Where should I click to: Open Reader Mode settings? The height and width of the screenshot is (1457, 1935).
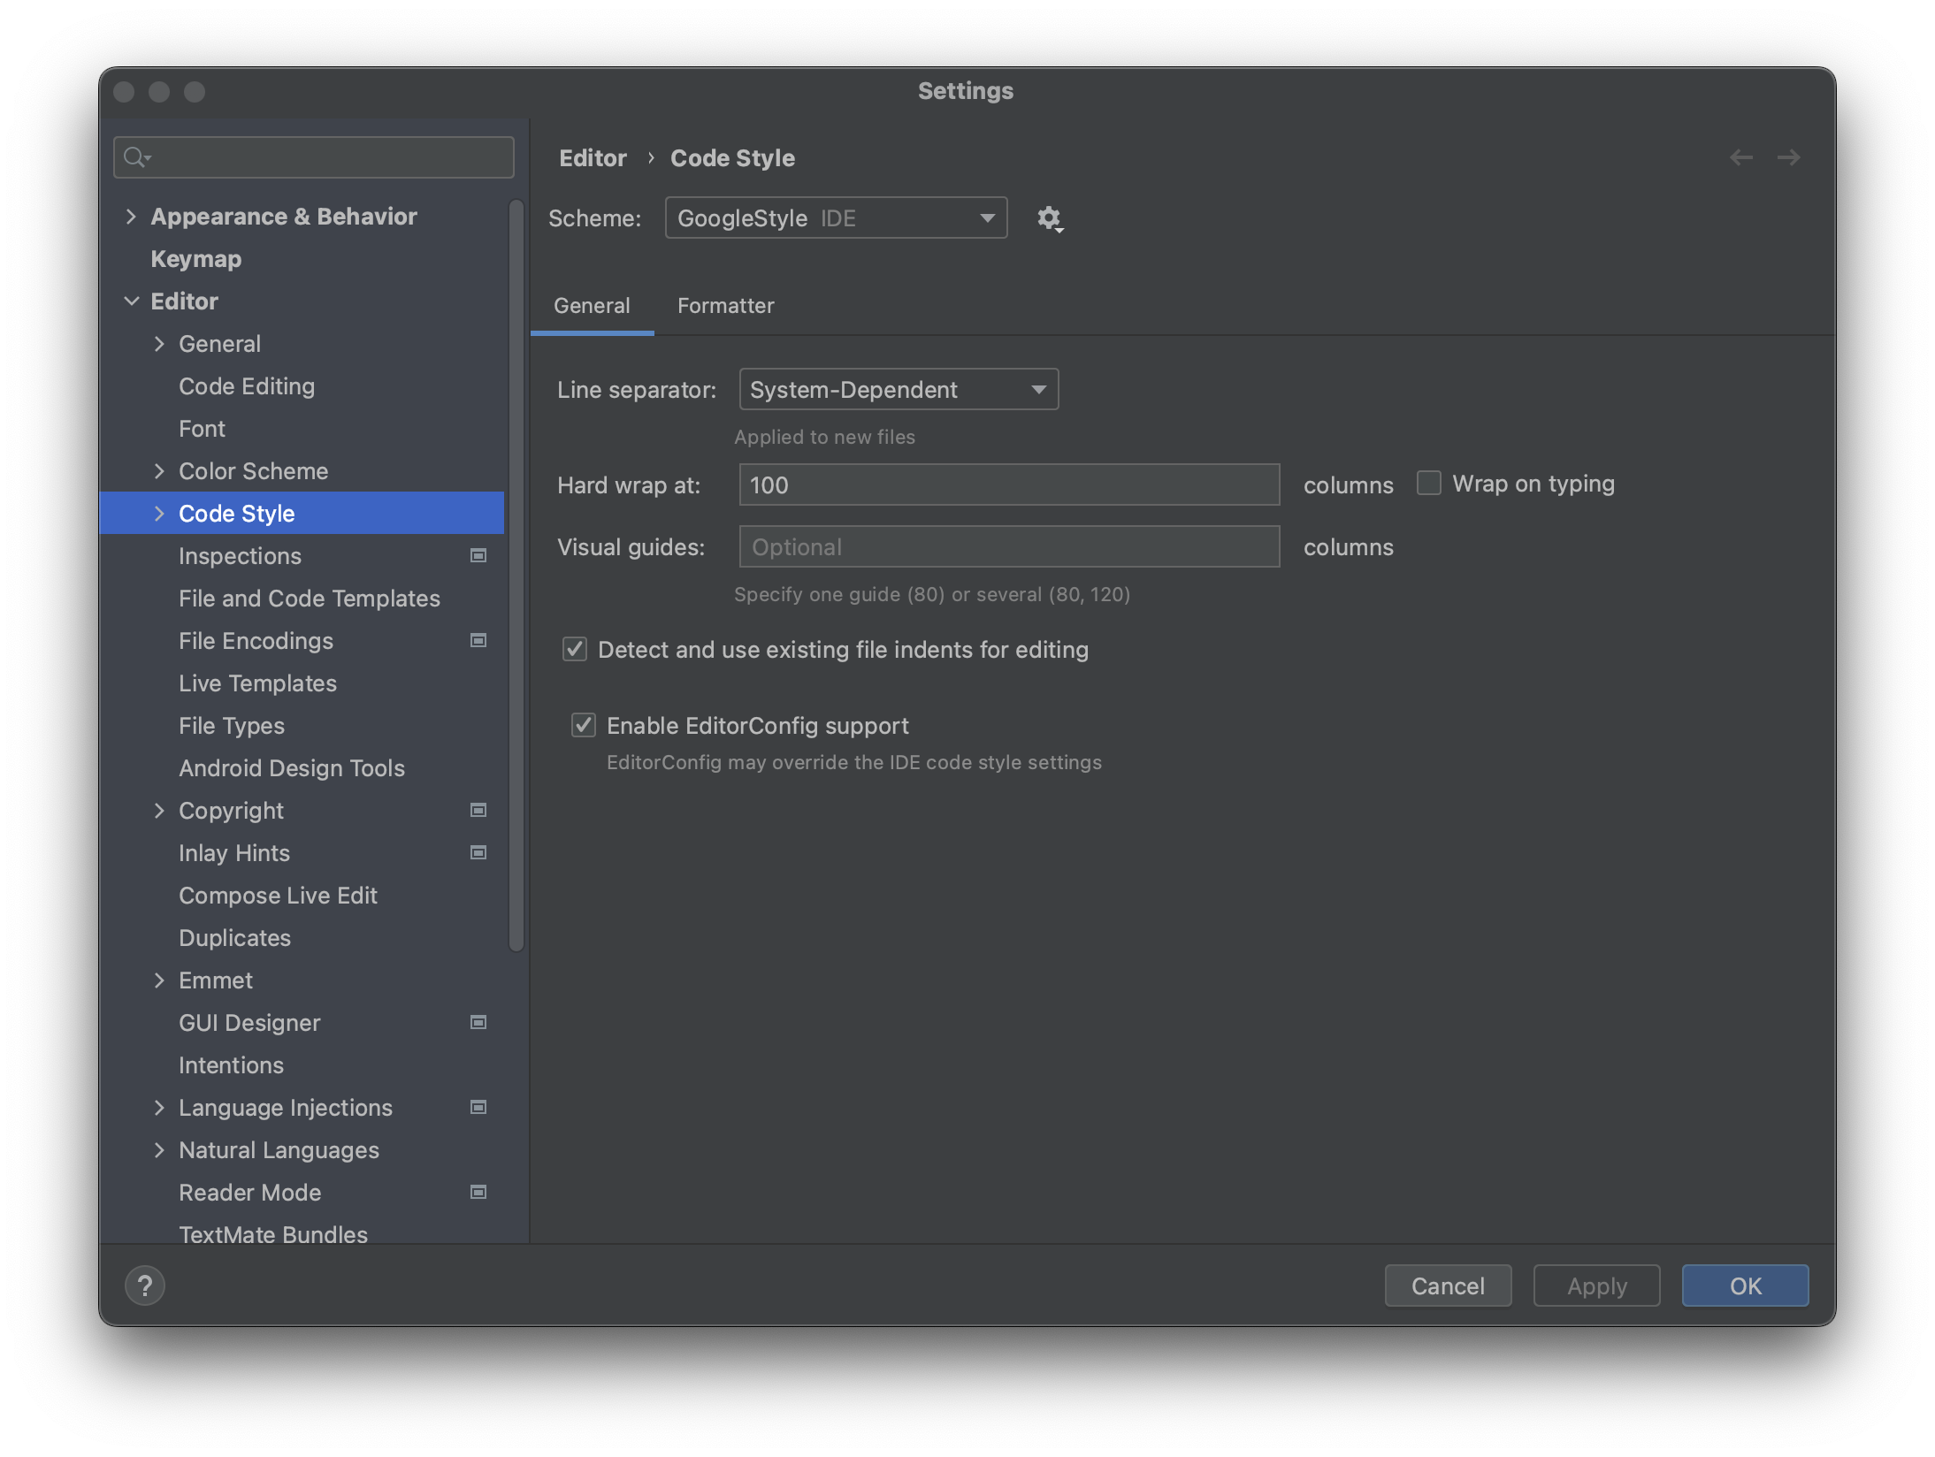point(249,1192)
